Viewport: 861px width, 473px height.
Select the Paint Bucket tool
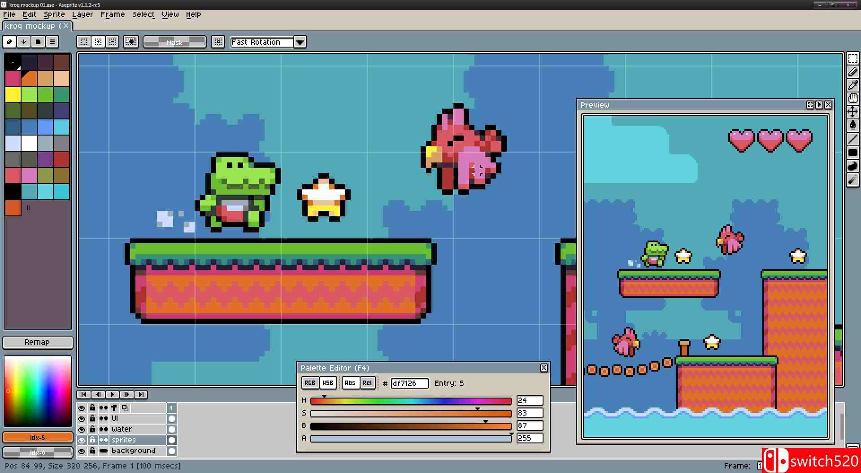click(852, 125)
